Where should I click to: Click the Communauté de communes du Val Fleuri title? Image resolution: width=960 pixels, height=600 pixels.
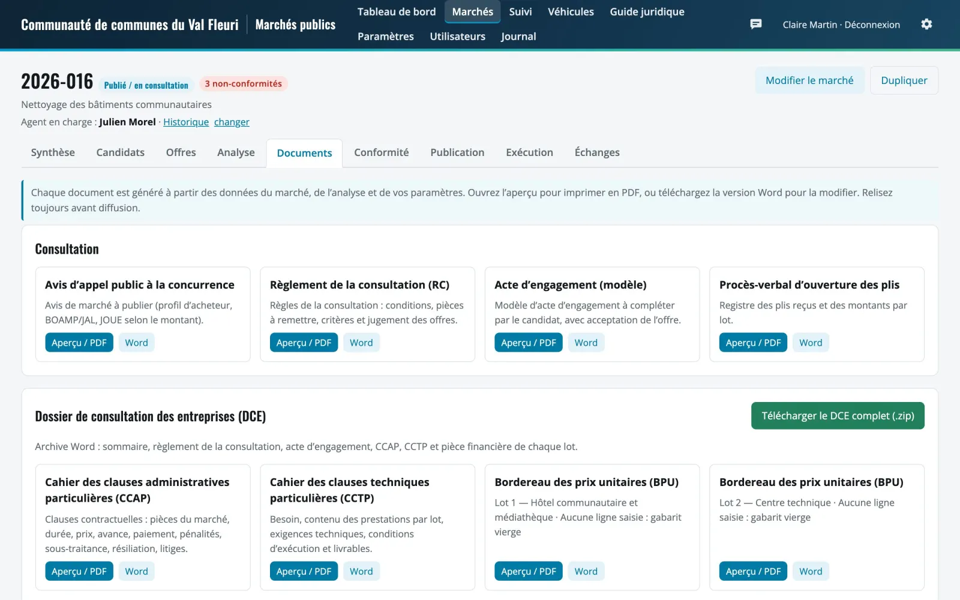[130, 25]
